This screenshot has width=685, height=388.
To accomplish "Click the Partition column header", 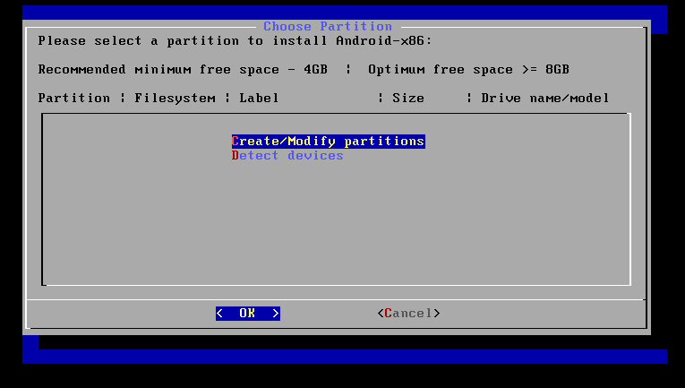I will 73,98.
